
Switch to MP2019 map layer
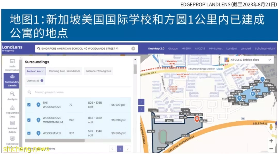coord(200,49)
